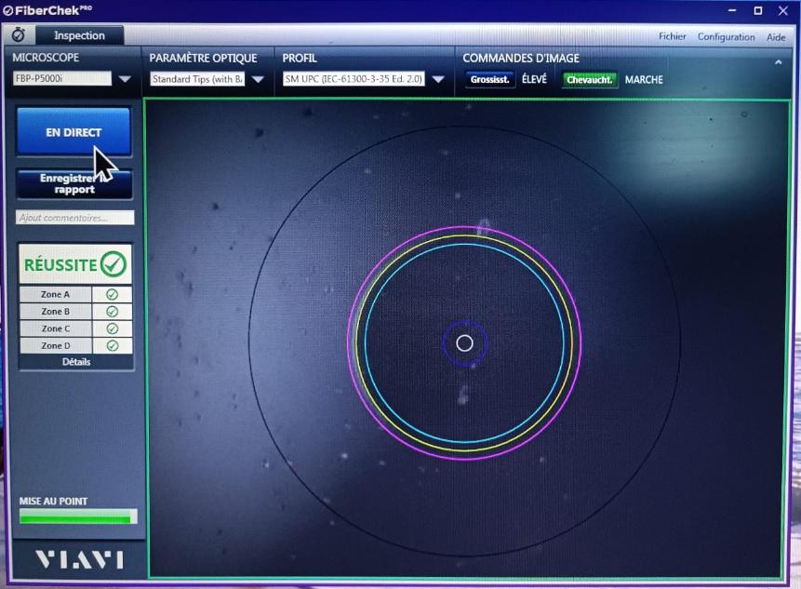This screenshot has width=801, height=589.
Task: Click the Zone D pass checkmark
Action: (x=112, y=345)
